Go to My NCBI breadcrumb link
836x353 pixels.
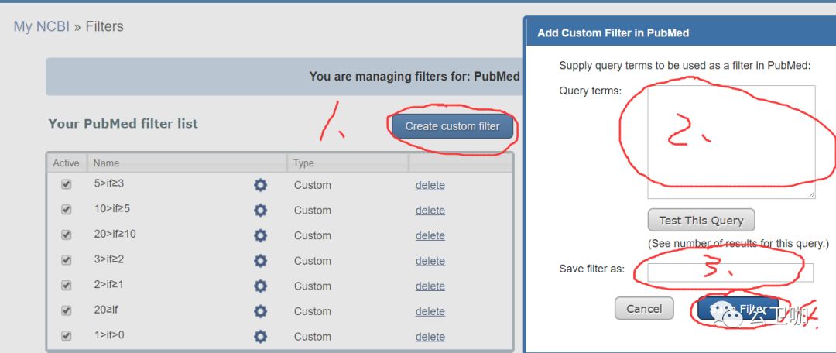pos(42,26)
